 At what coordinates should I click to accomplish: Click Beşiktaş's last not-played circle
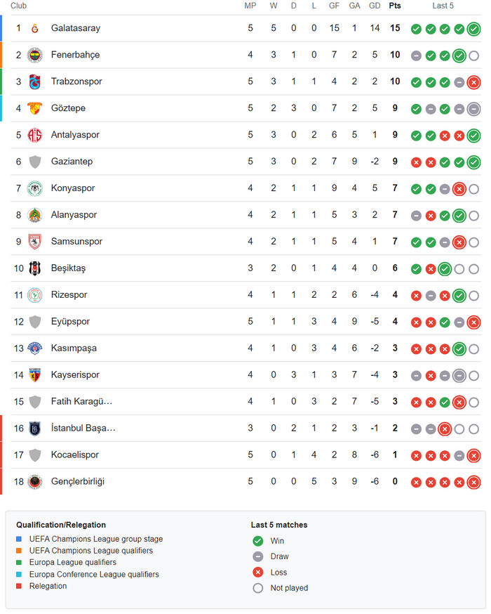(473, 269)
